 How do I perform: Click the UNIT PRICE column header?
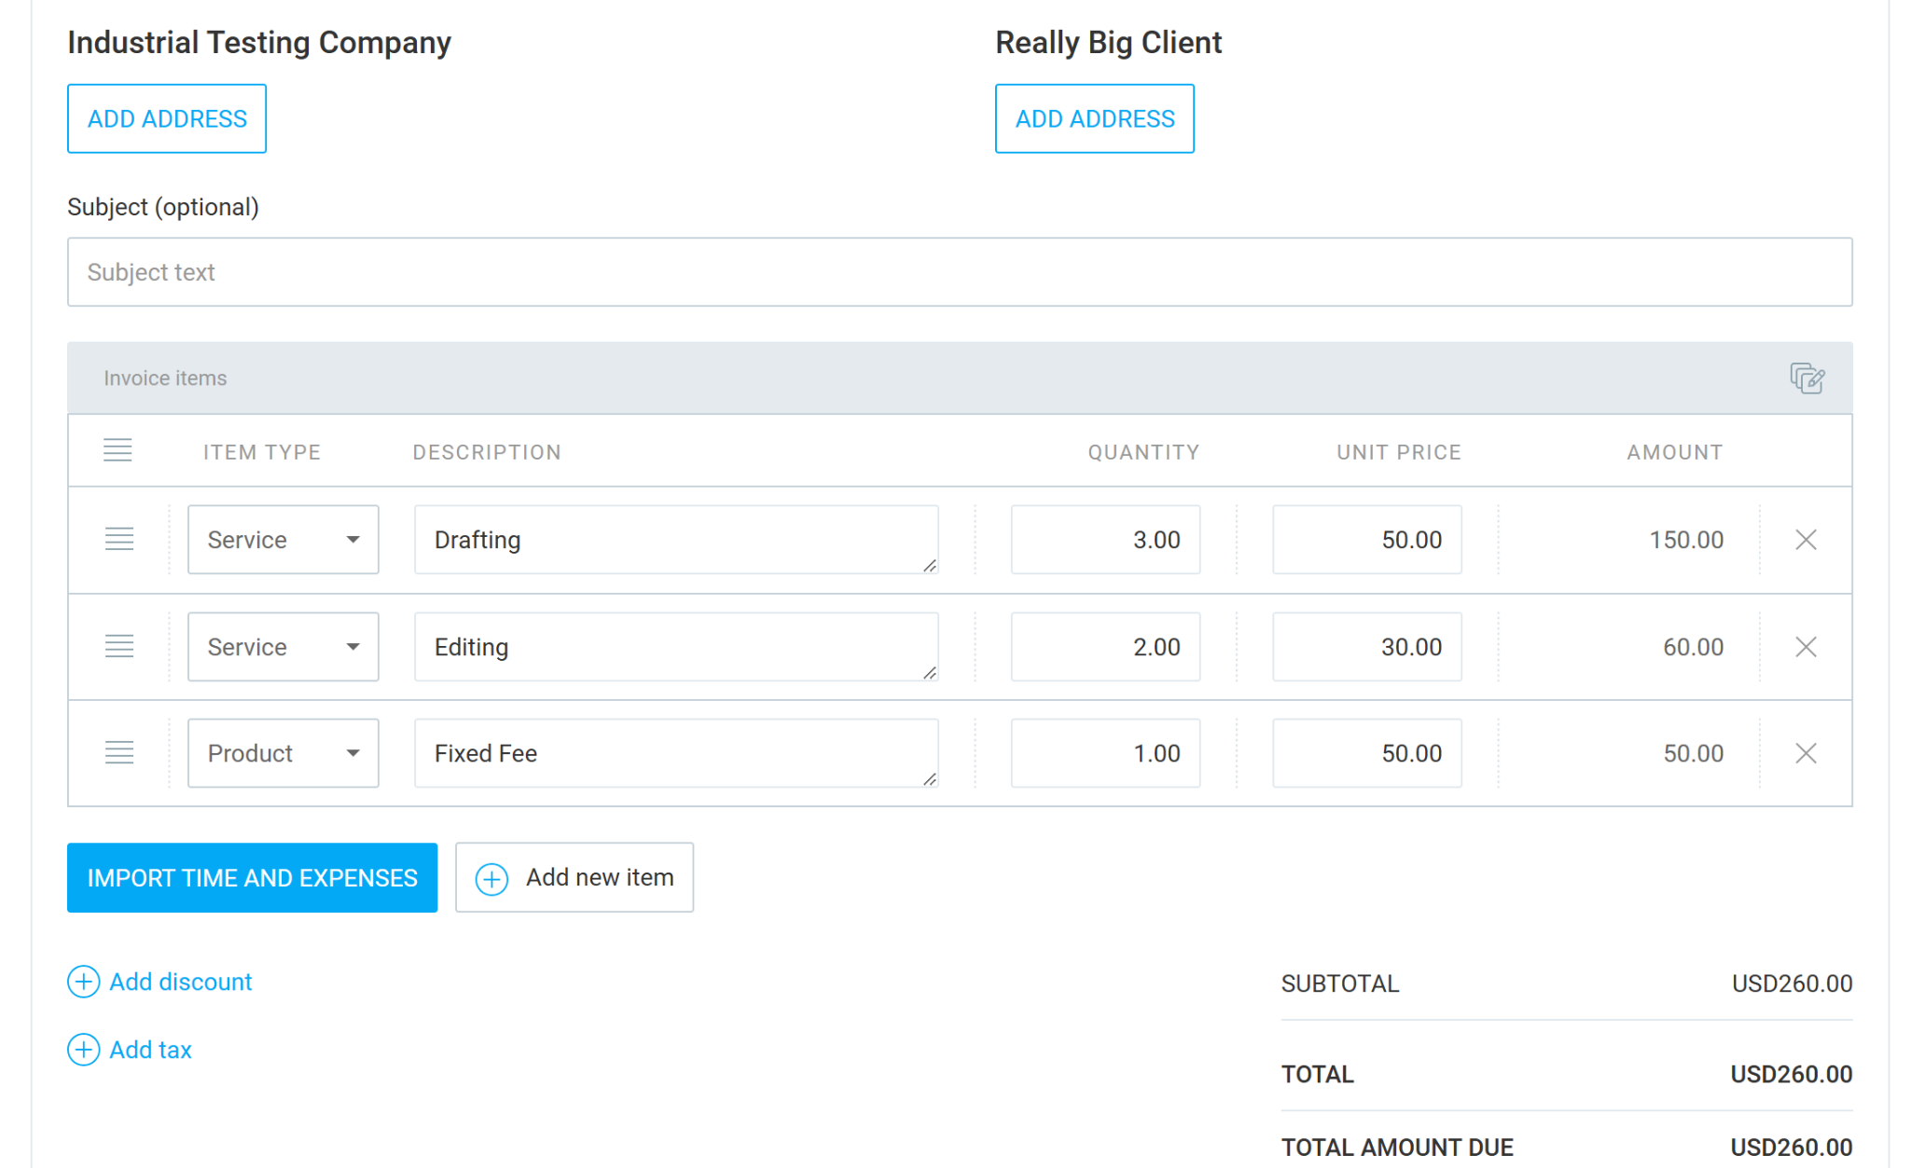[x=1399, y=452]
